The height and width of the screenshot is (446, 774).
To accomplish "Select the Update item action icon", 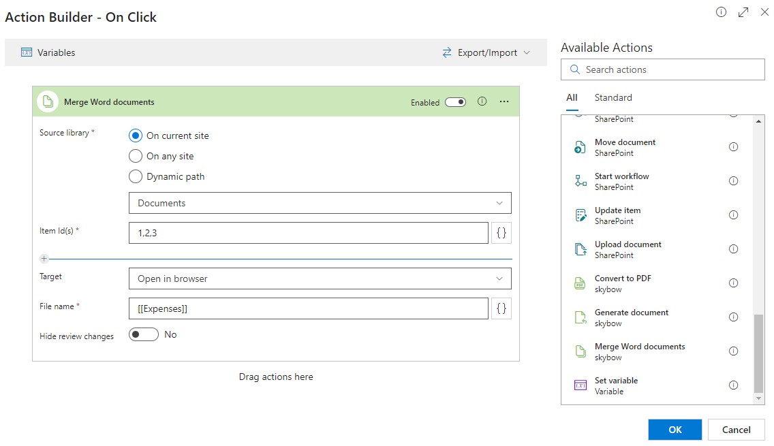I will tap(580, 215).
